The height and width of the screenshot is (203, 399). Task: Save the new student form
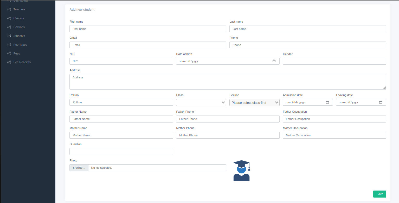click(379, 194)
